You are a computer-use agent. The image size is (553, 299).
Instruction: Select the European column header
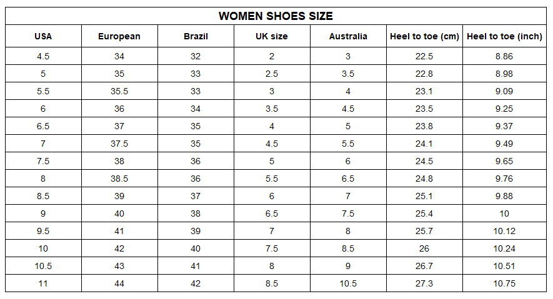pos(119,36)
